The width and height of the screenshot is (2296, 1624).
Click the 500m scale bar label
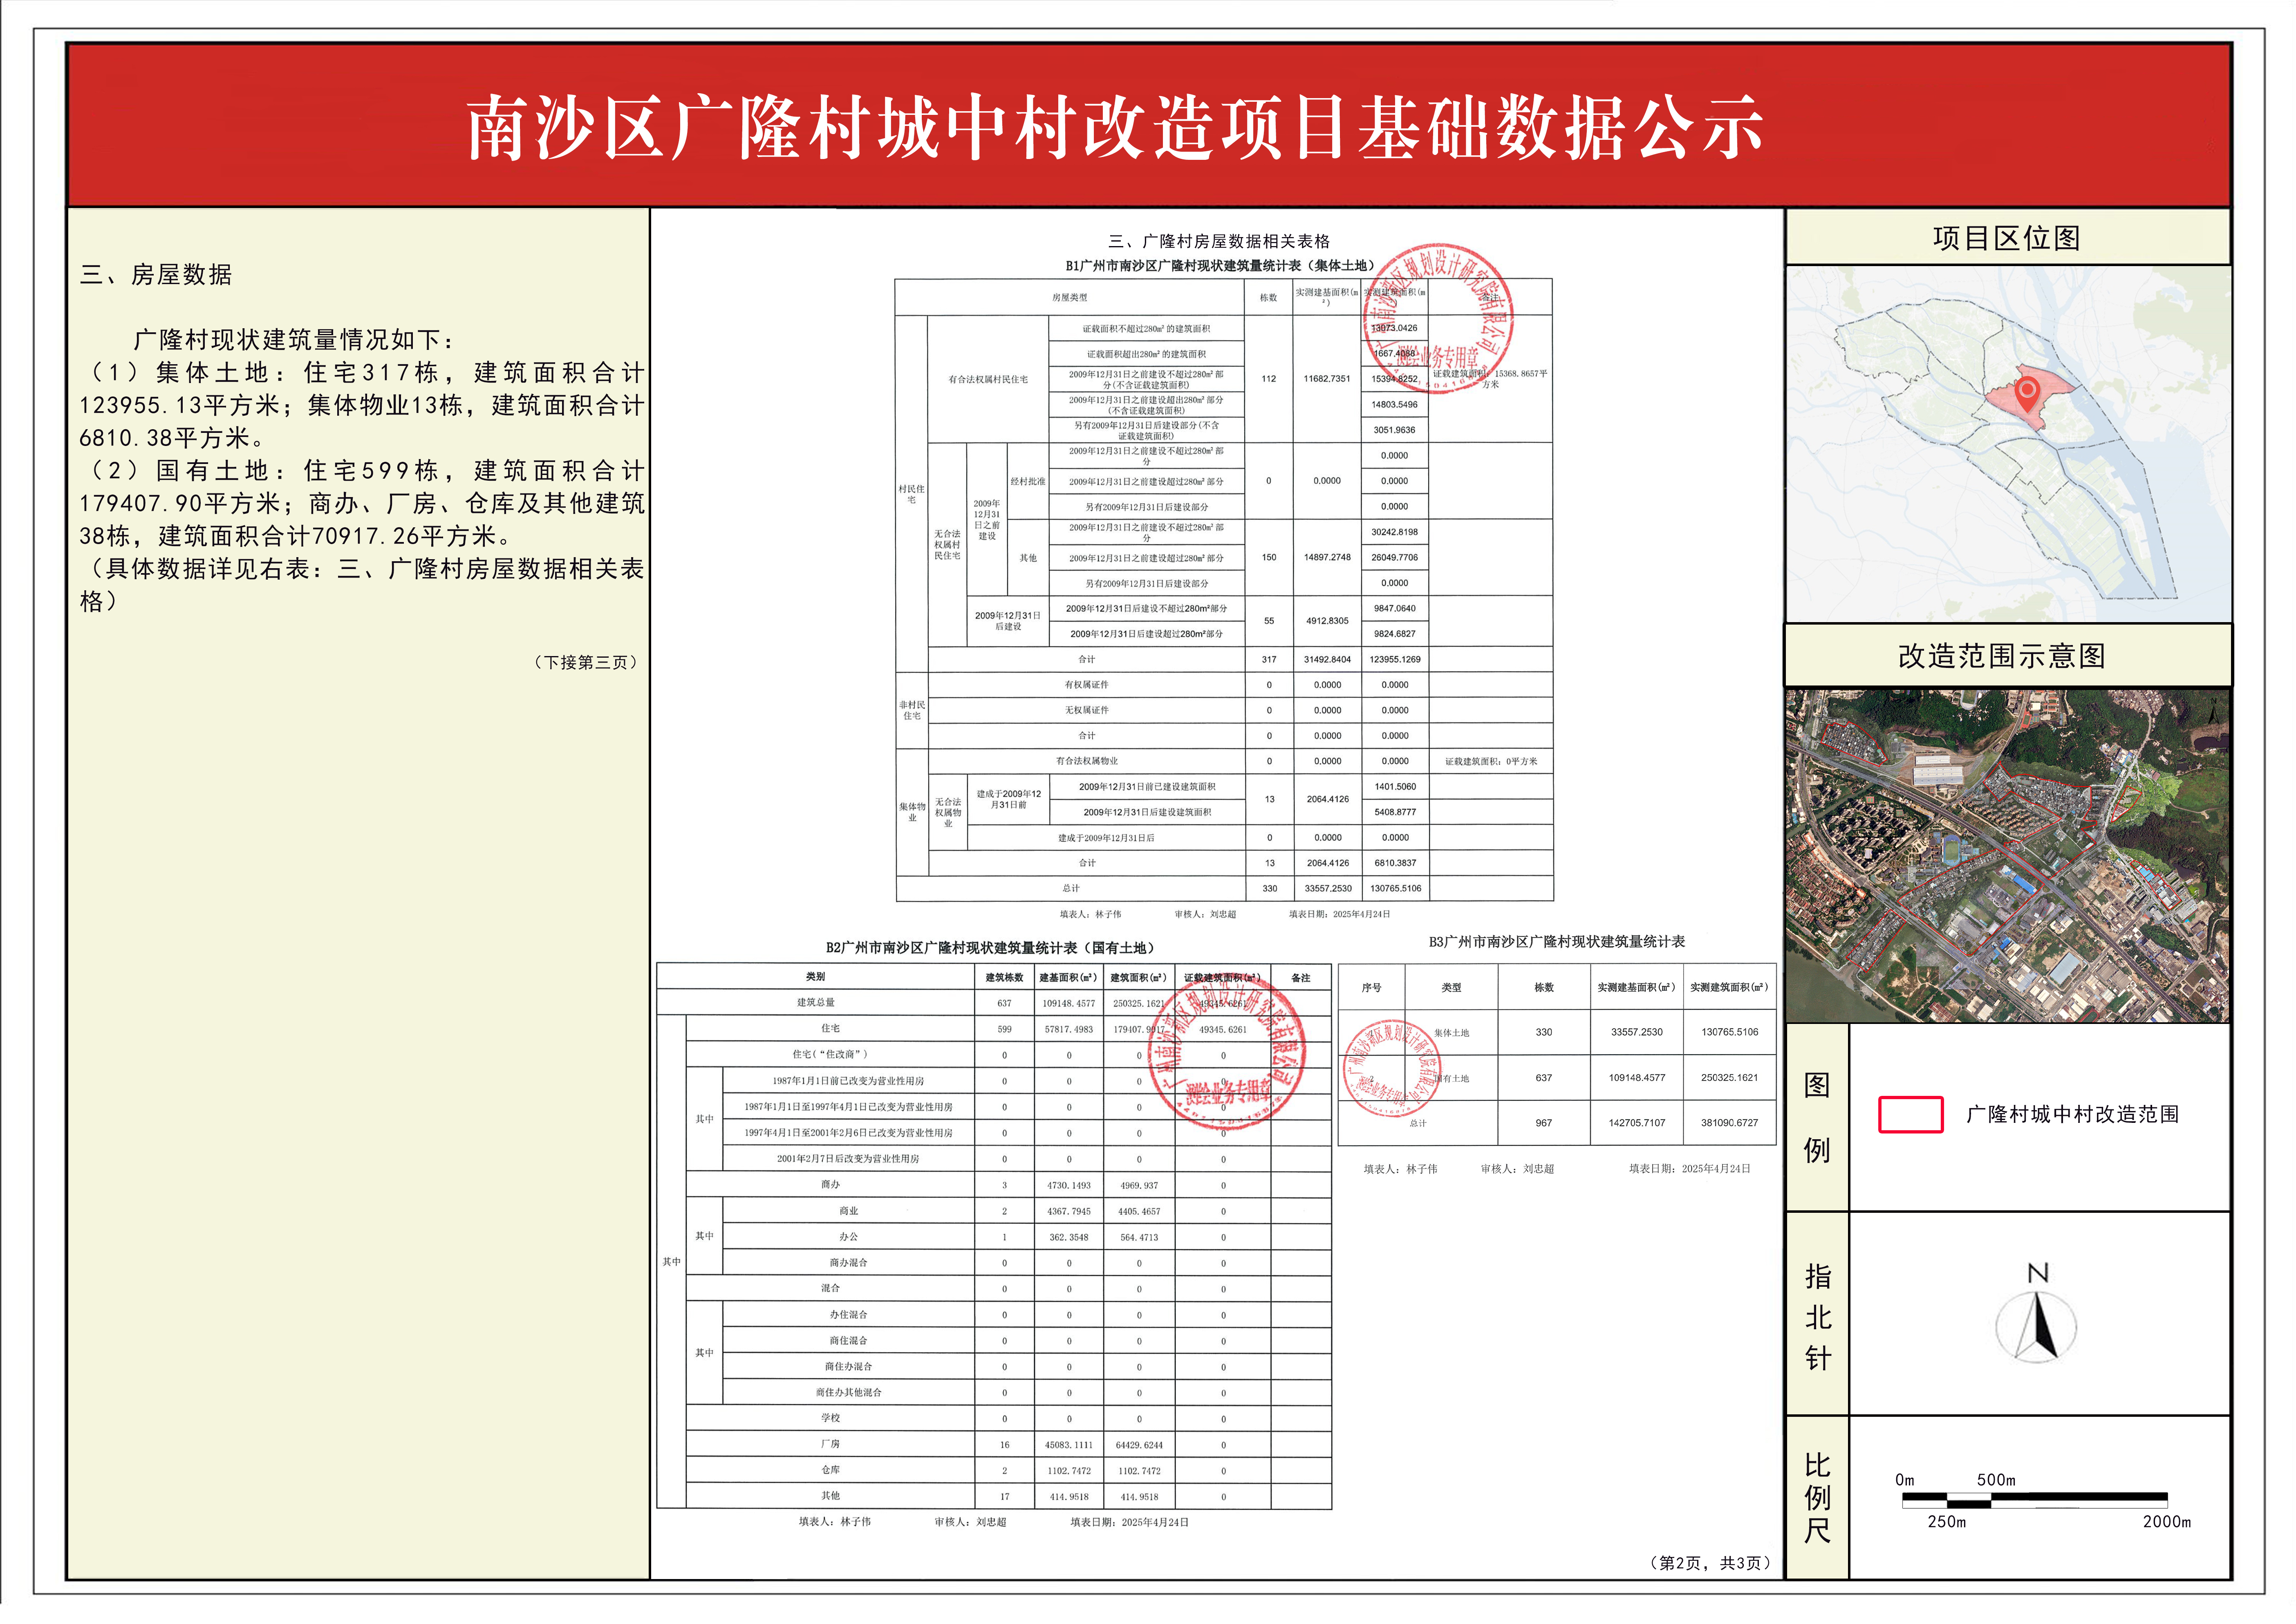1996,1480
